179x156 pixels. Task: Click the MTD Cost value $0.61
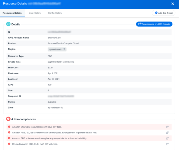tap(50, 68)
